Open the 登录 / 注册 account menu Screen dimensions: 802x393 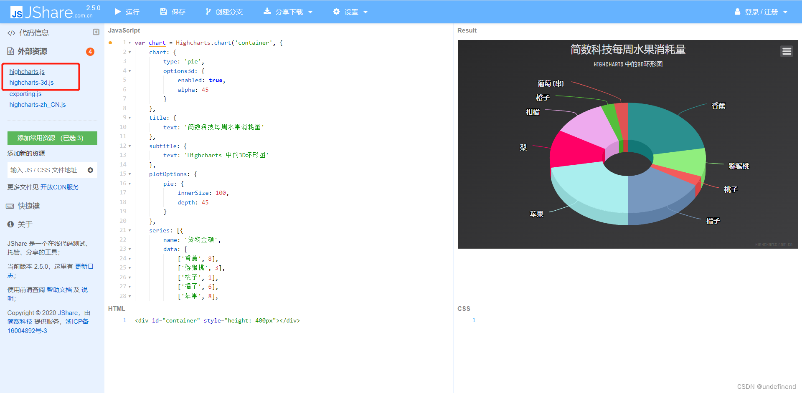coord(761,12)
